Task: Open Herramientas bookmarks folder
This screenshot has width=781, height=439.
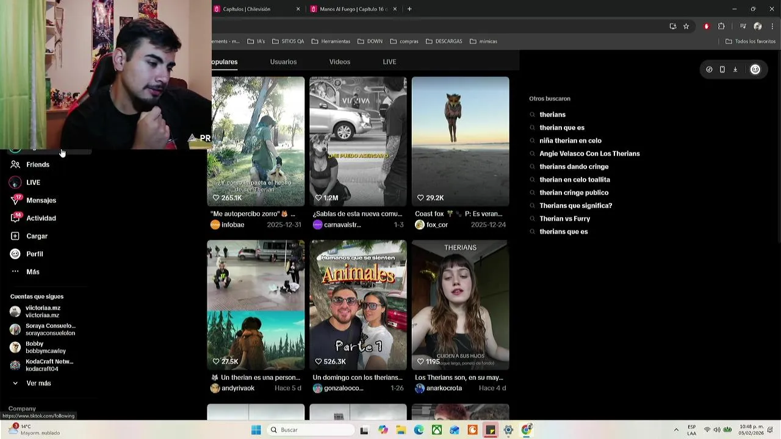Action: click(331, 41)
